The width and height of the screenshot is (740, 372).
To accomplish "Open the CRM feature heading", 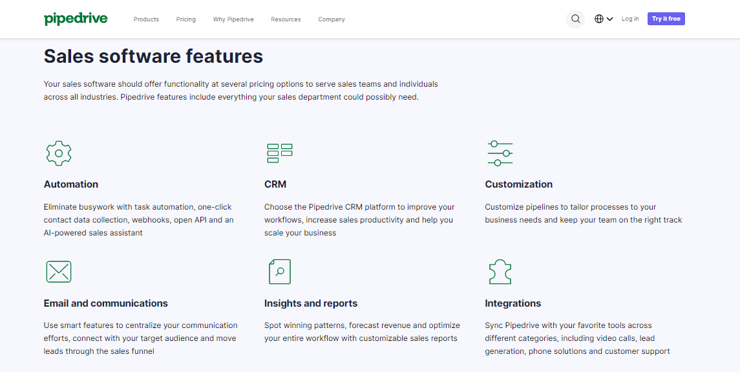I will coord(275,184).
